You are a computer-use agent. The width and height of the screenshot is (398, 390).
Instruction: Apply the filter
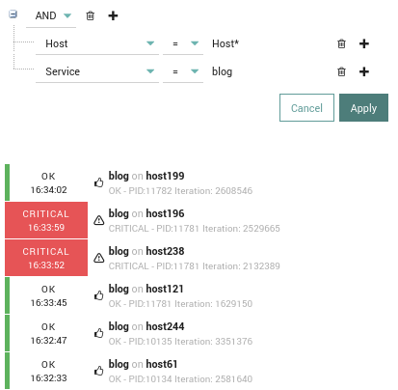pyautogui.click(x=363, y=108)
